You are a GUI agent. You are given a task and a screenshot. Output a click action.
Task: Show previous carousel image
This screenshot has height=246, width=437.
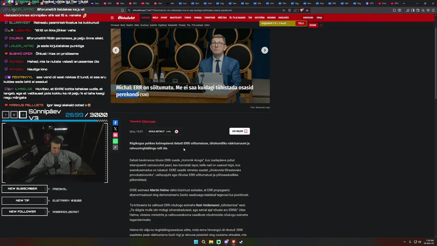pyautogui.click(x=116, y=50)
